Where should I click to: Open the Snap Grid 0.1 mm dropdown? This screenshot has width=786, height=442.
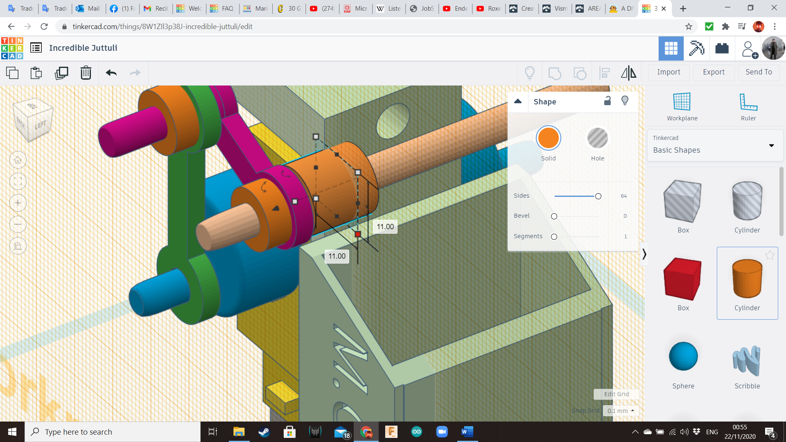tap(621, 410)
